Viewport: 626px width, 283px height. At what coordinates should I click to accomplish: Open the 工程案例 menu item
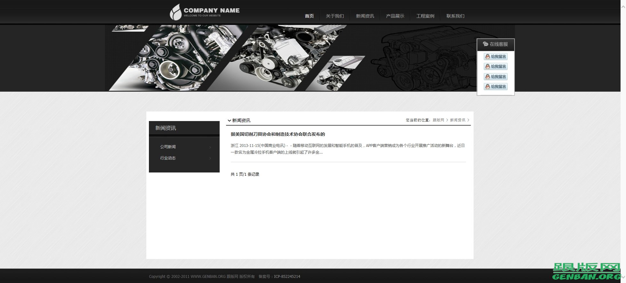click(x=425, y=16)
